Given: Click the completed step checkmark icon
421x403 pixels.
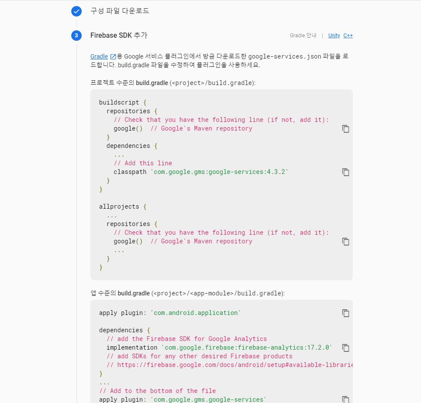Looking at the screenshot, I should 76,11.
